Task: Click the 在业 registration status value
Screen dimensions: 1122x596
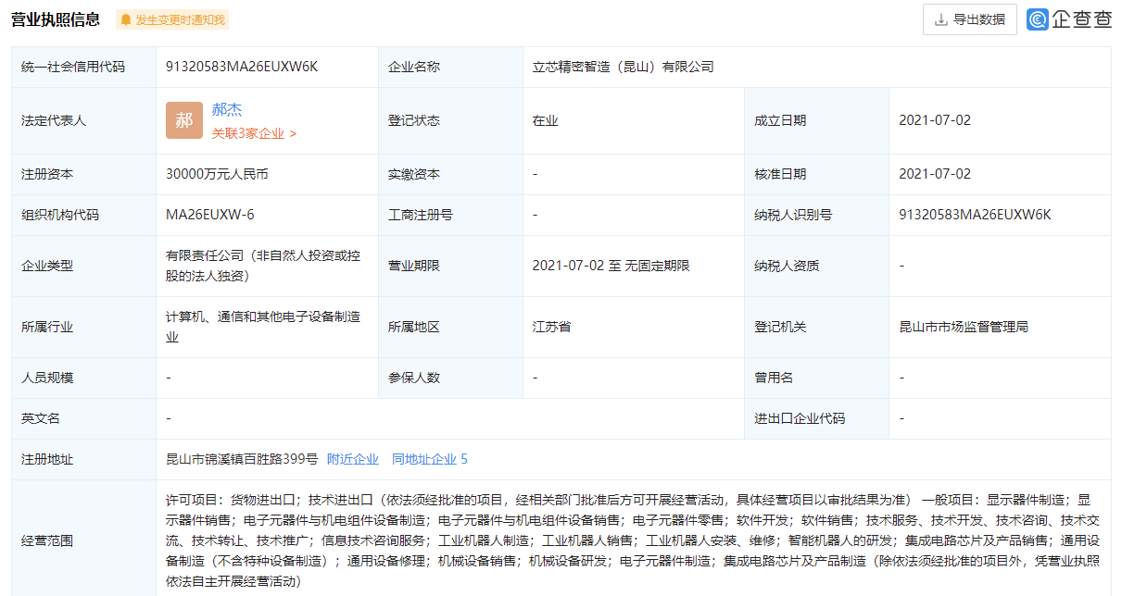Action: pos(546,120)
